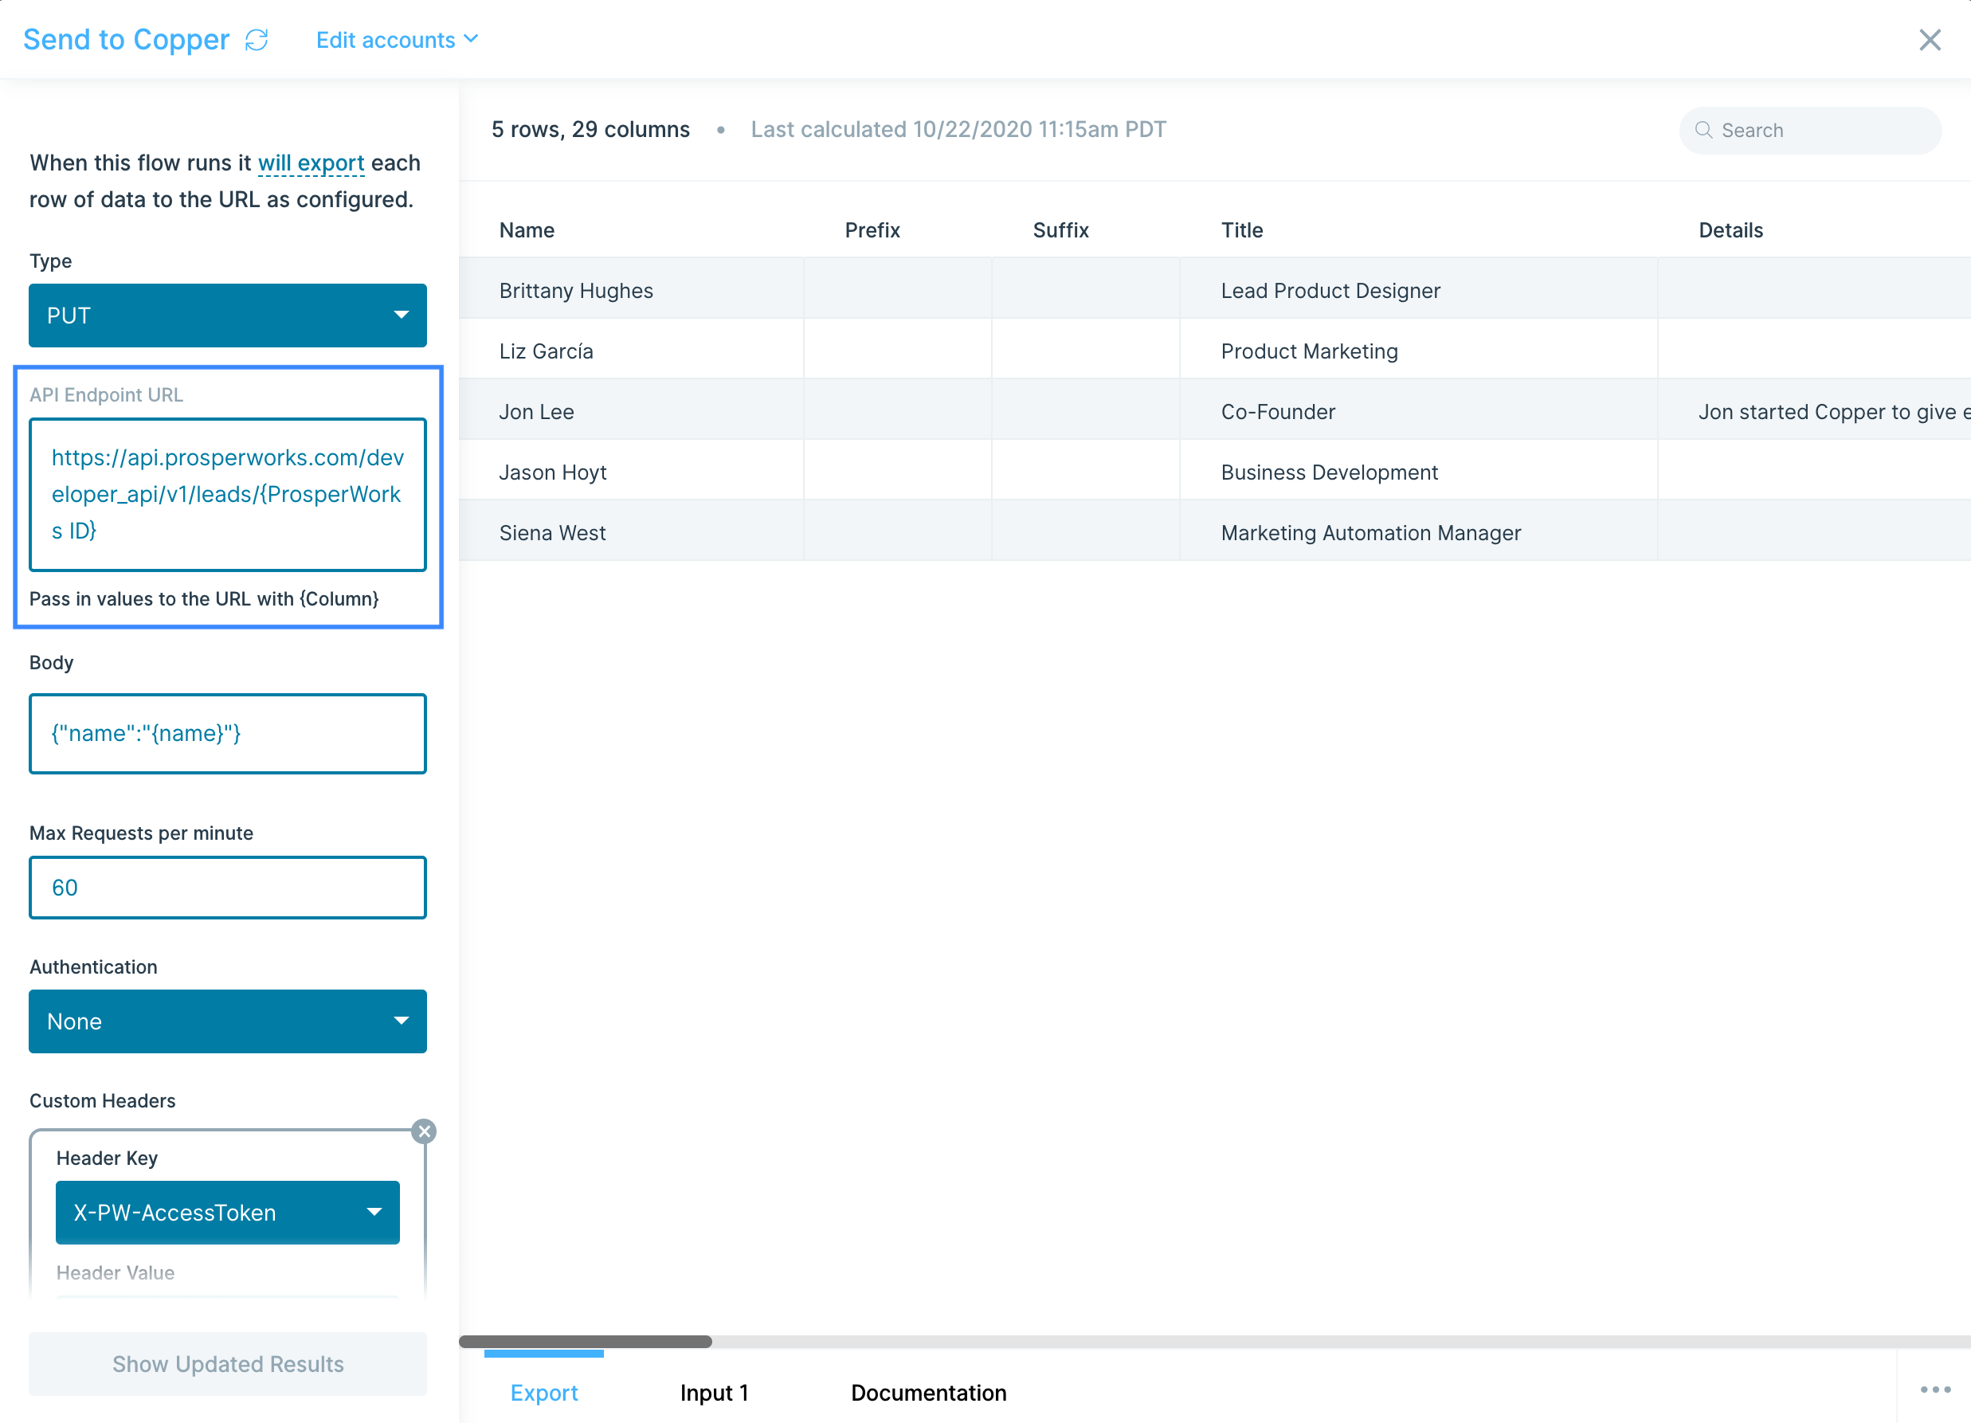Open the three-dot more options menu
Screen dimensions: 1971x1423
tap(1935, 1390)
